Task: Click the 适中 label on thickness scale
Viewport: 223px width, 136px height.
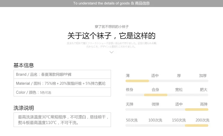Action: [x=155, y=75]
